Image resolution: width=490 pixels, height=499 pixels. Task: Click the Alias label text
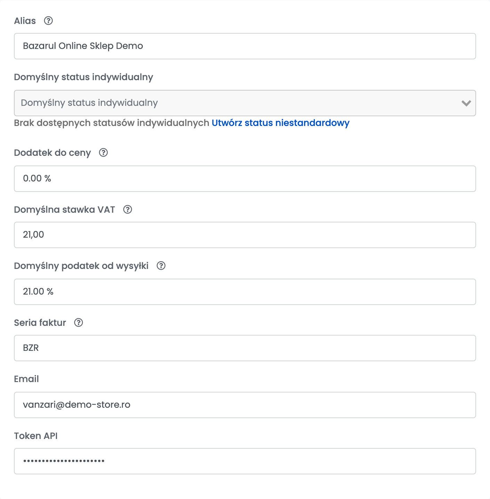[25, 21]
